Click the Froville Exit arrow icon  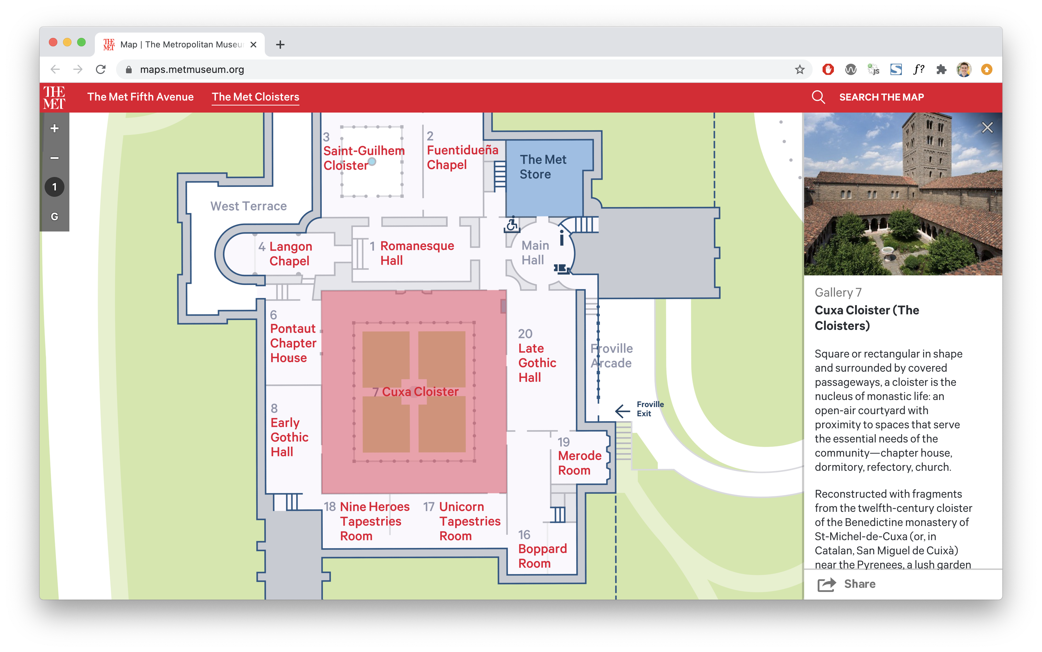623,411
